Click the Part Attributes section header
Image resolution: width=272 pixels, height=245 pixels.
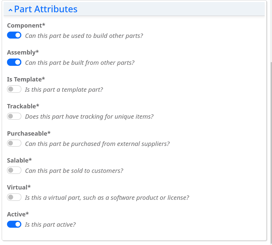click(x=46, y=9)
